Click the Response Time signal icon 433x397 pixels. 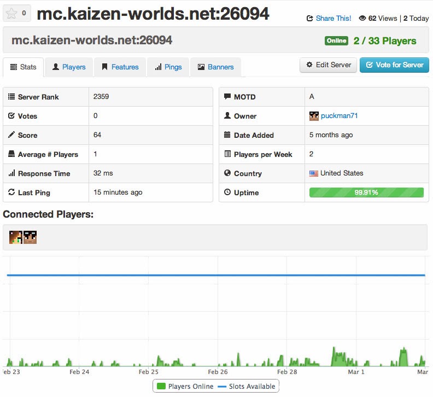coord(11,173)
